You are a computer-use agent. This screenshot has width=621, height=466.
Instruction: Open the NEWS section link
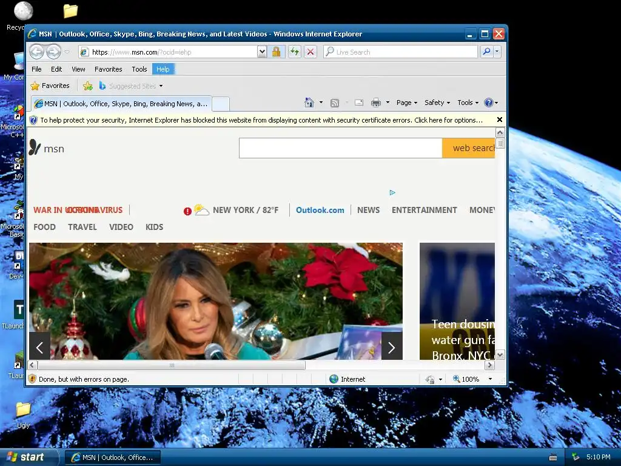368,210
